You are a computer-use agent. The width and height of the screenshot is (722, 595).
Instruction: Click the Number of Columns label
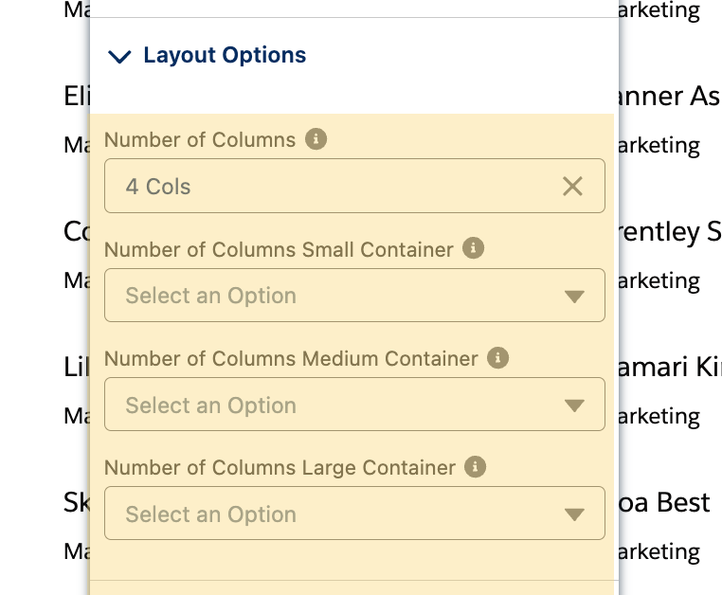[x=200, y=140]
